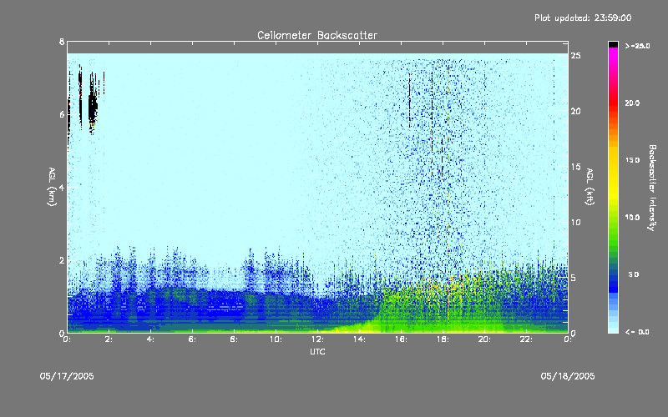Click the green band near 10.0 on colorbar
This screenshot has height=417, width=668.
click(613, 221)
